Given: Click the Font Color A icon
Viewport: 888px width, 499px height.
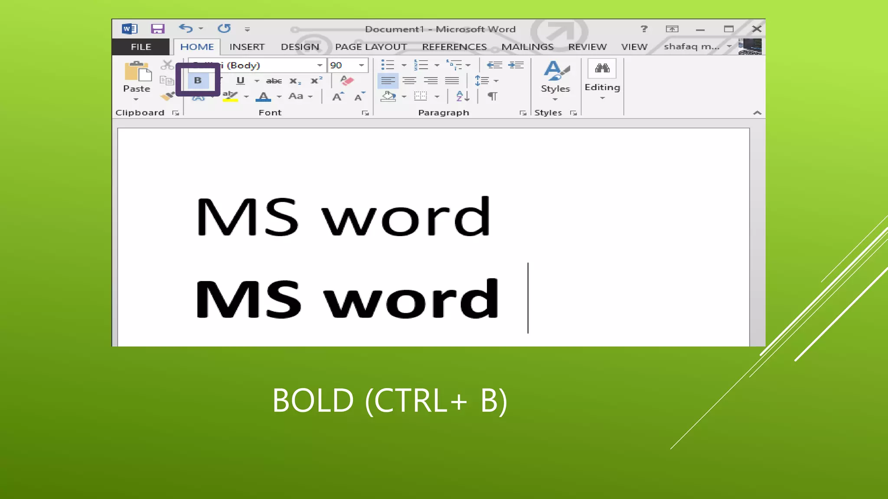Looking at the screenshot, I should point(263,96).
